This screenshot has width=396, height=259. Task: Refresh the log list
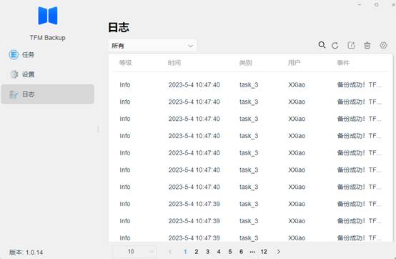coord(335,46)
